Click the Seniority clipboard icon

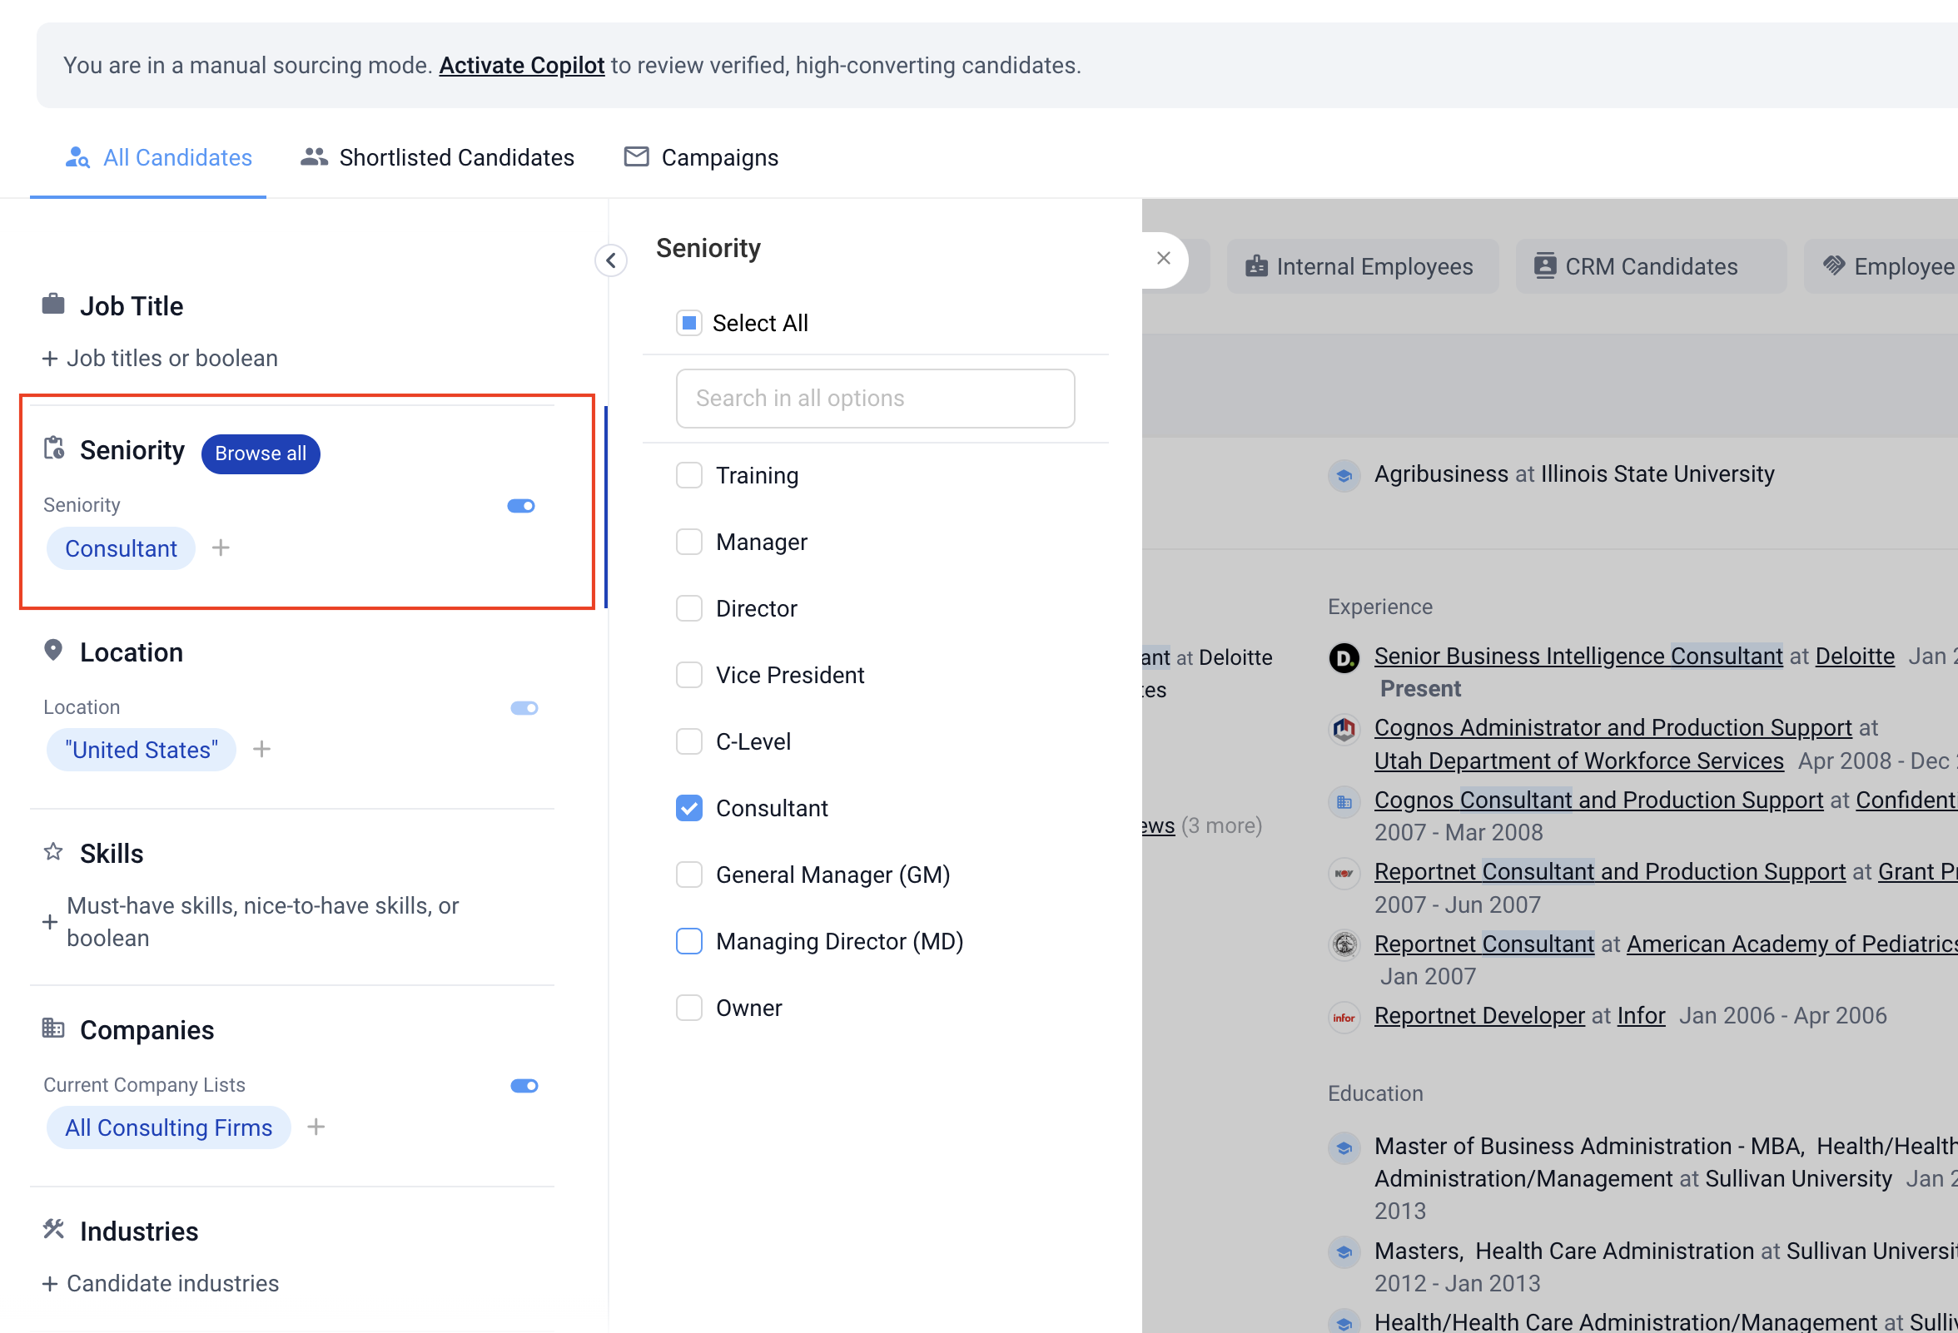pos(54,448)
